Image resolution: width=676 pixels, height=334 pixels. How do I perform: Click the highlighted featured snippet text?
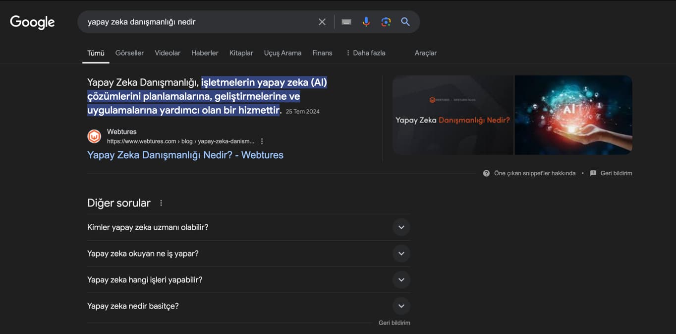pyautogui.click(x=207, y=96)
